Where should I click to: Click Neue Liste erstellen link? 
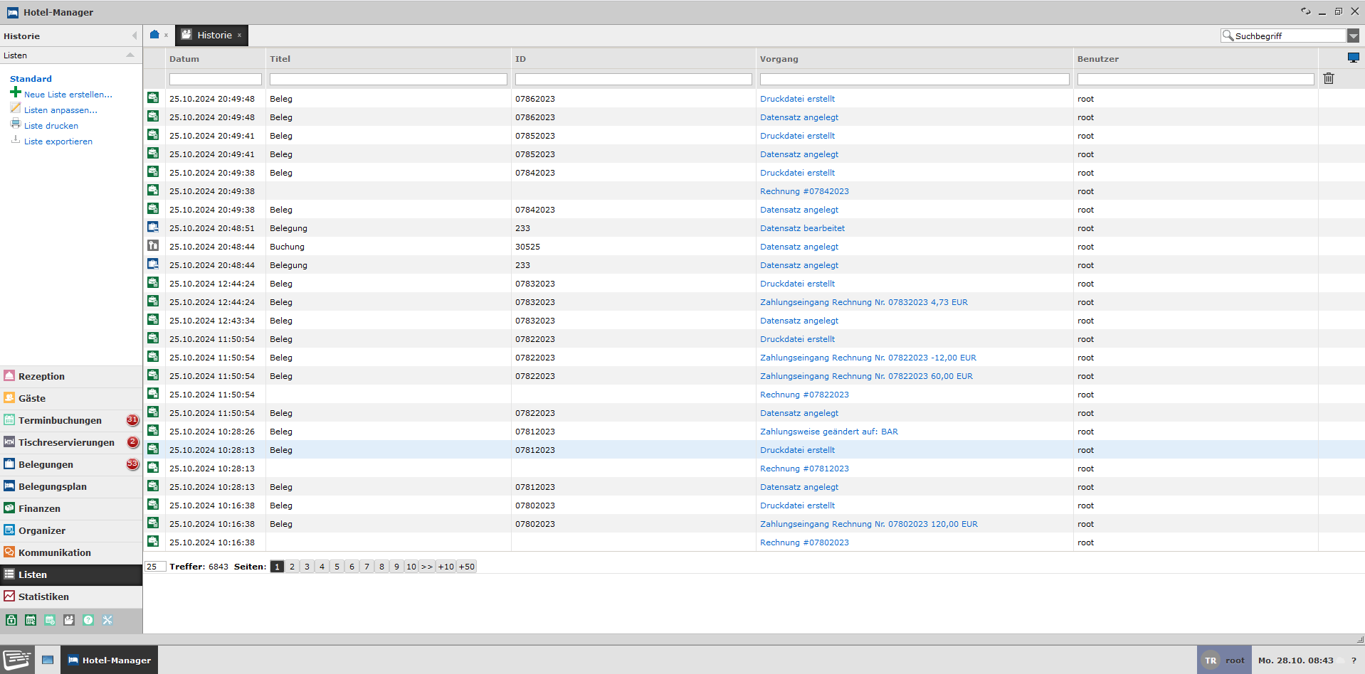(68, 95)
